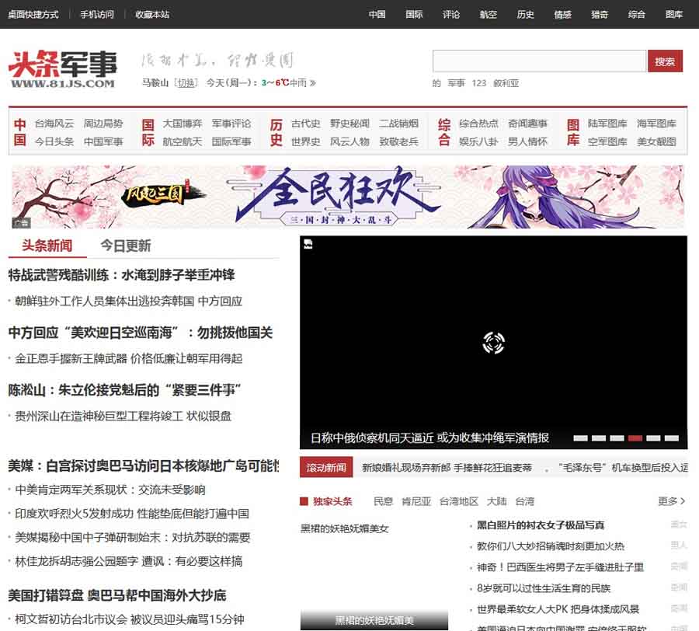Expand 更多 in 独家头条 section
Image resolution: width=699 pixels, height=631 pixels.
(672, 501)
